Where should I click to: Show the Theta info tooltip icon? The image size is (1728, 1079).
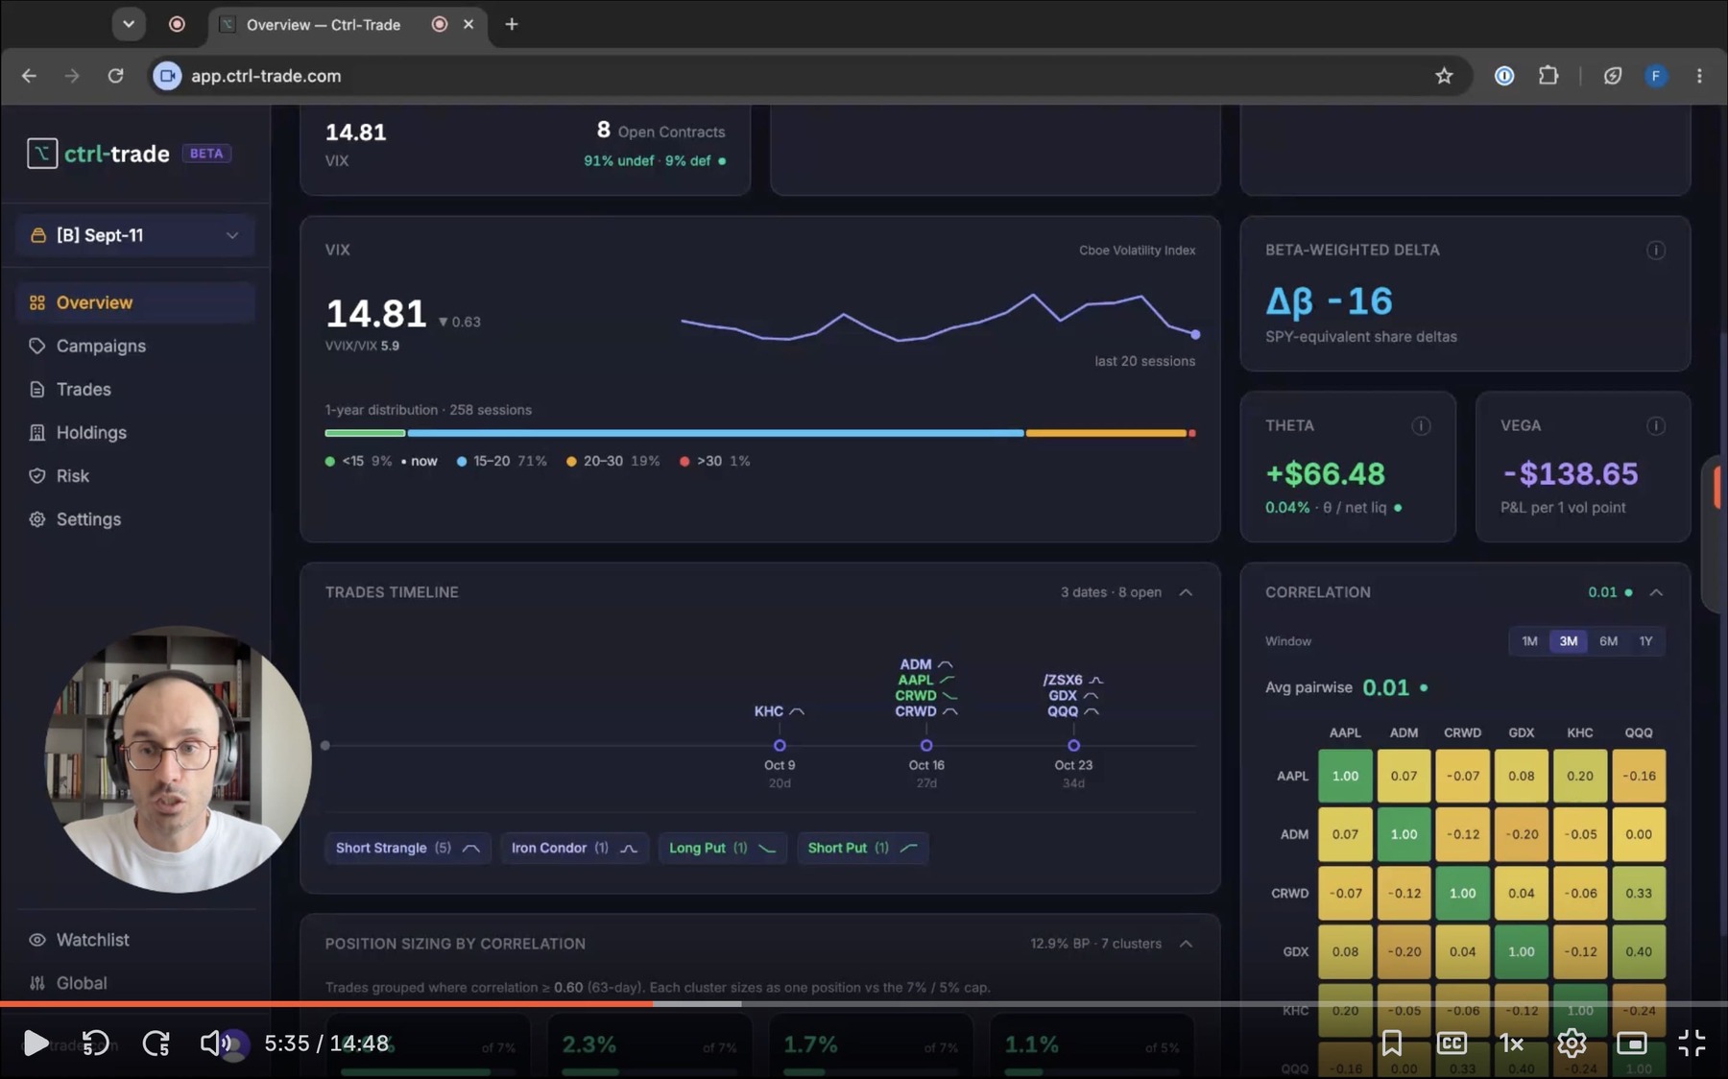pos(1421,425)
